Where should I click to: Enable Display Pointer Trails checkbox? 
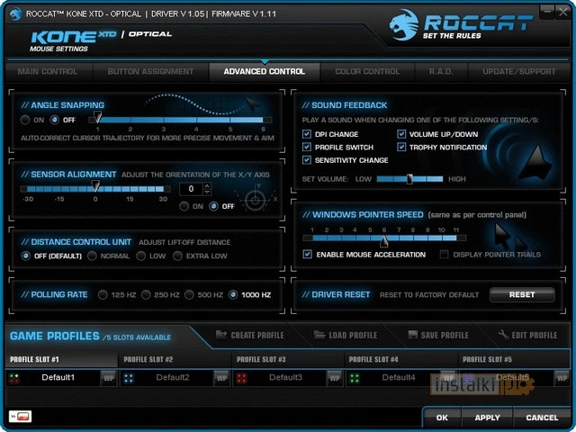[444, 254]
